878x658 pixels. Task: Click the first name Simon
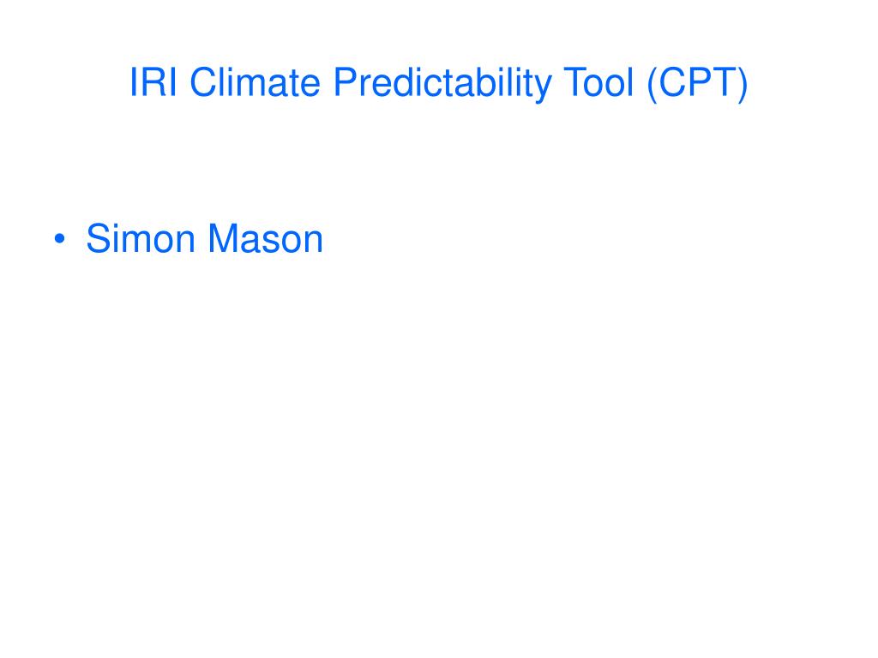point(140,238)
